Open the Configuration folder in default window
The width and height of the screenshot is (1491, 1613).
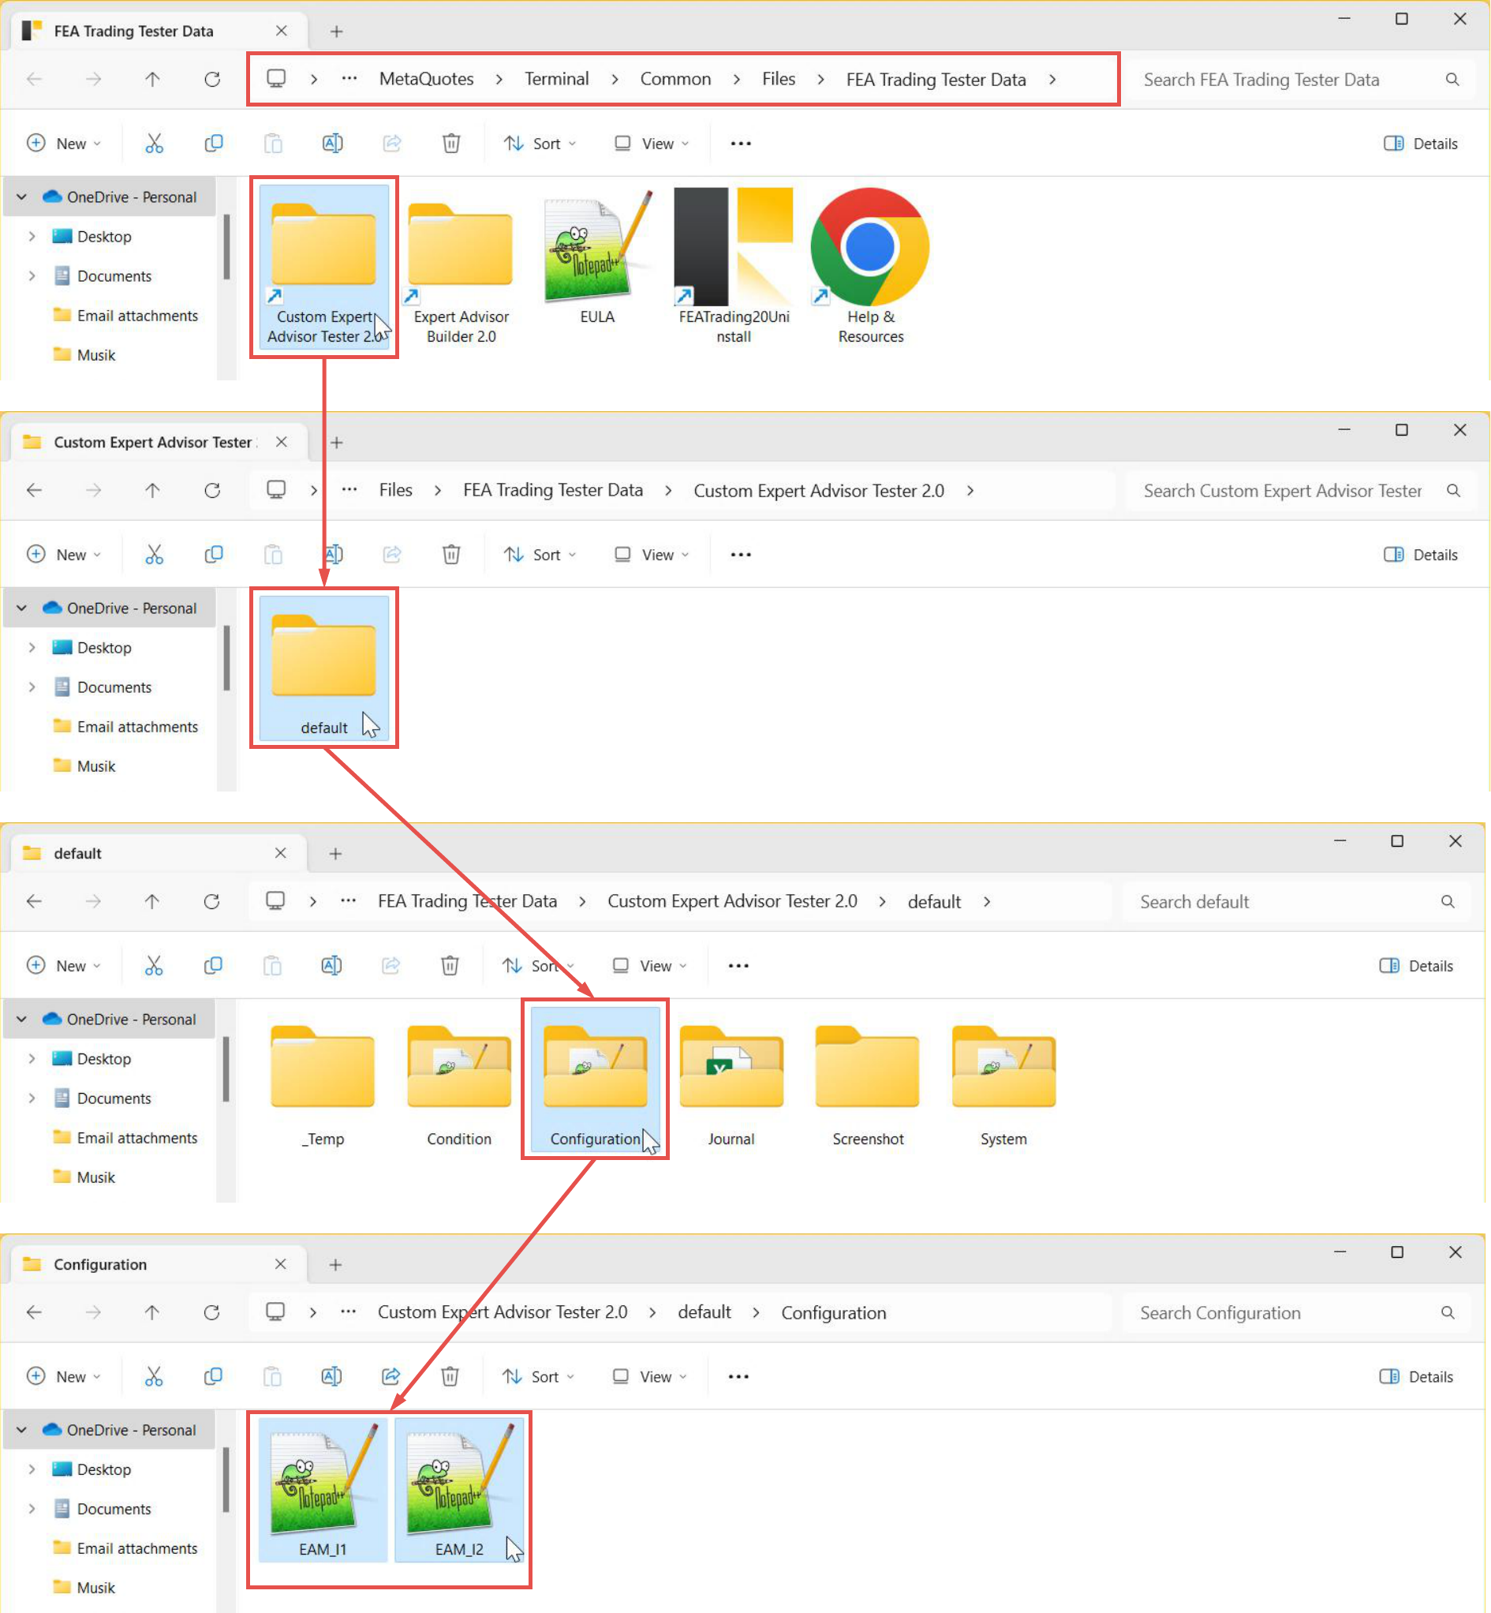pos(596,1080)
